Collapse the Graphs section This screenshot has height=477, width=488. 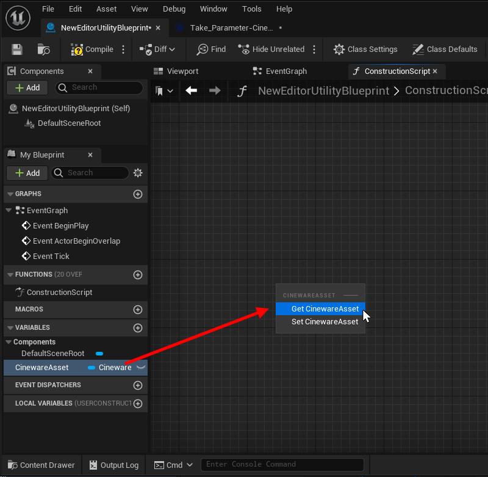click(9, 194)
